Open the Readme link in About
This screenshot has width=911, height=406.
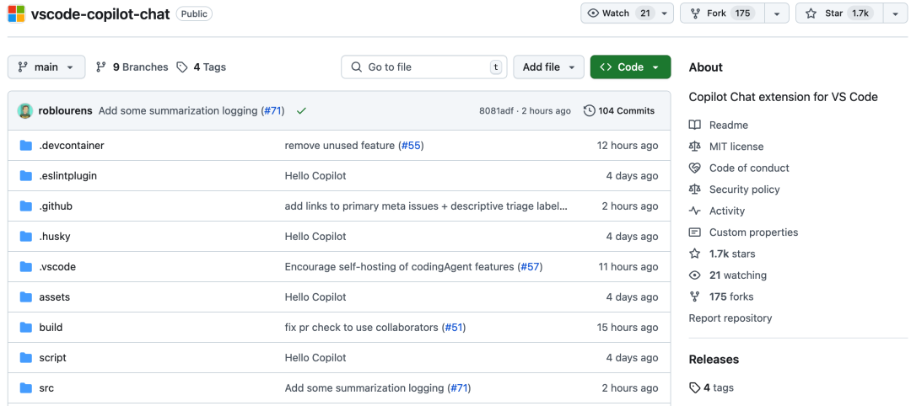click(x=728, y=126)
